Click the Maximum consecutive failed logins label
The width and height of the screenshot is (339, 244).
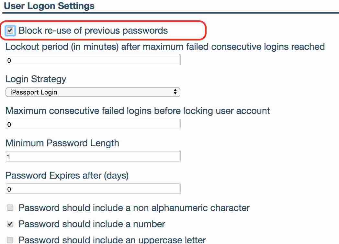click(138, 111)
